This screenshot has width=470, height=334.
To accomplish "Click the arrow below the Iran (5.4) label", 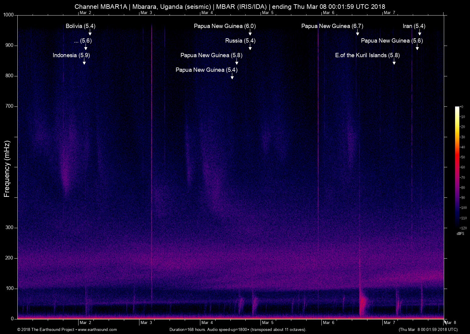I will pos(420,33).
